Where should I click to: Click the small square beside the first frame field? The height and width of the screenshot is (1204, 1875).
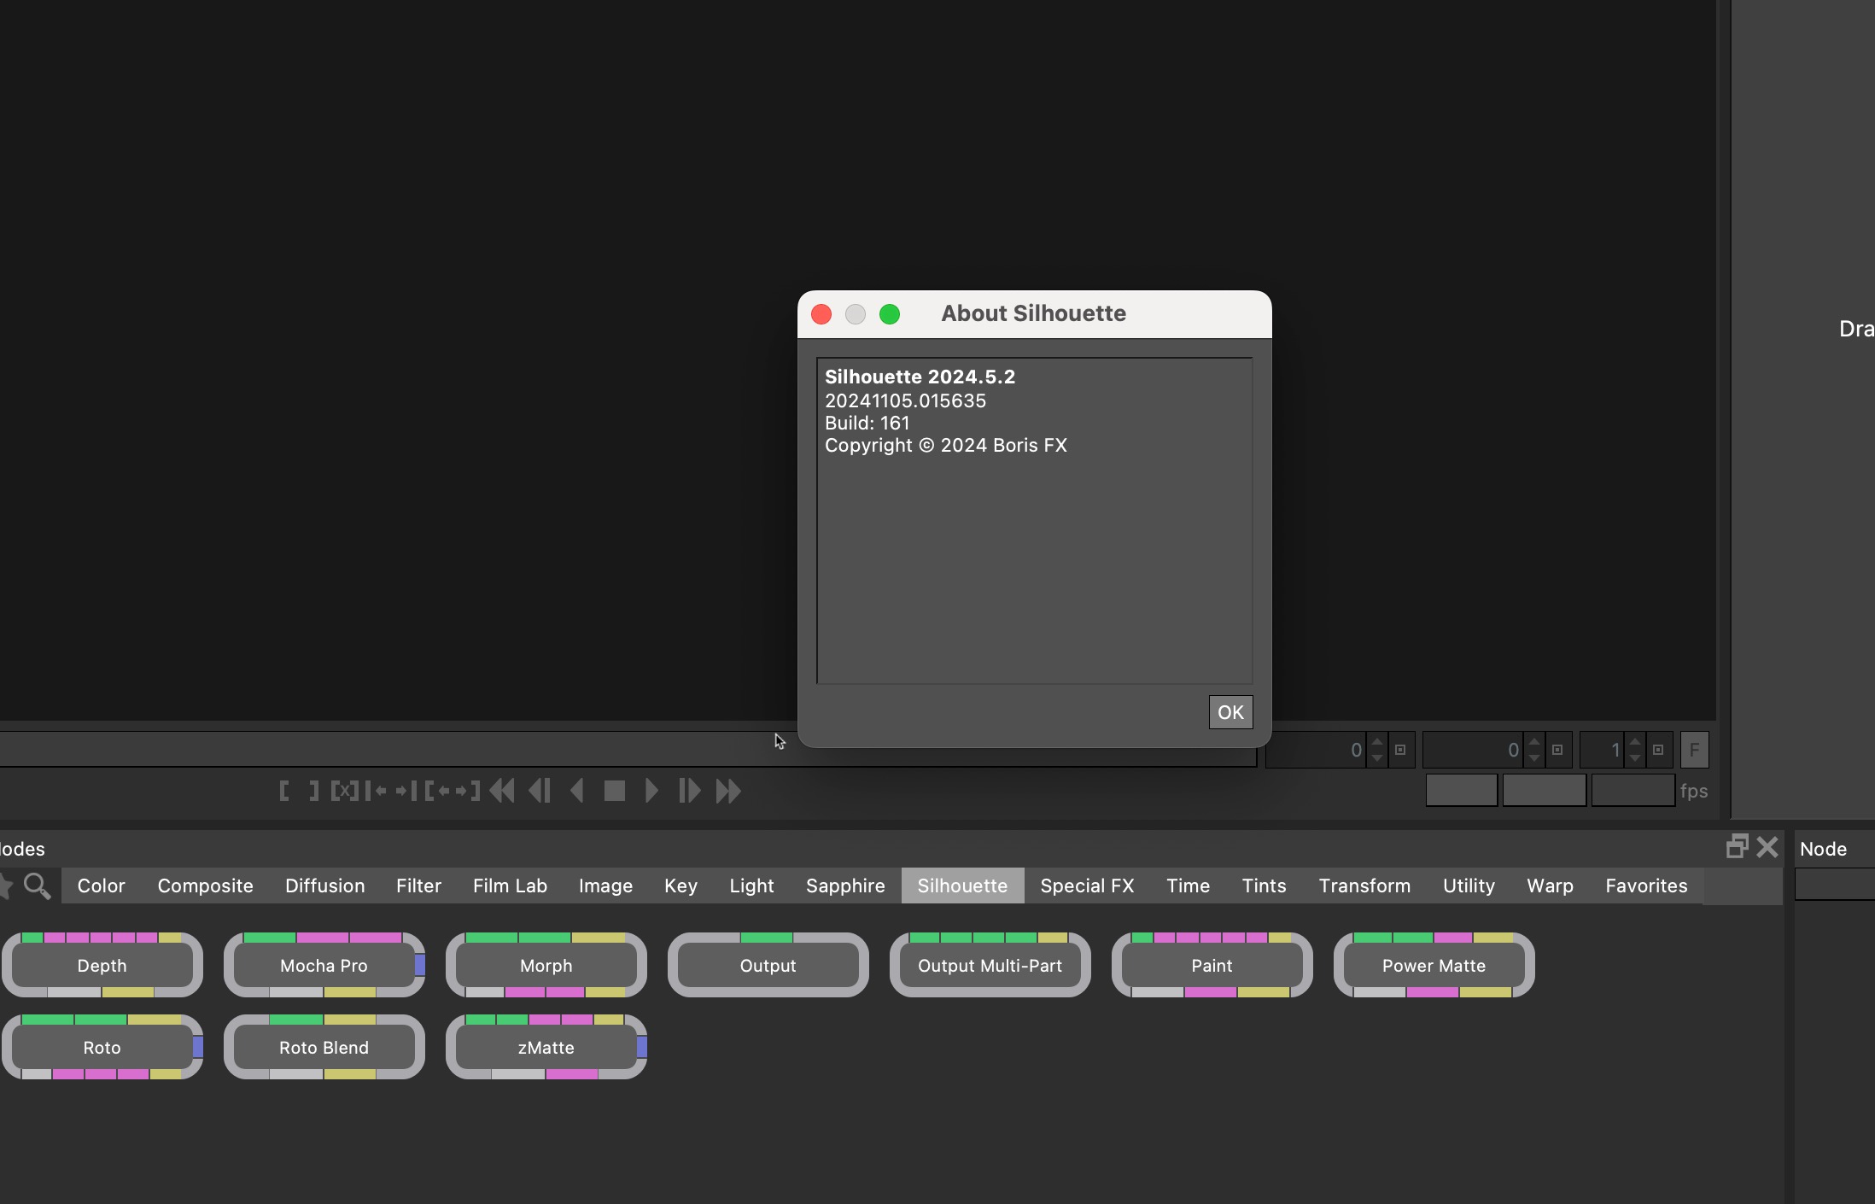point(1400,750)
